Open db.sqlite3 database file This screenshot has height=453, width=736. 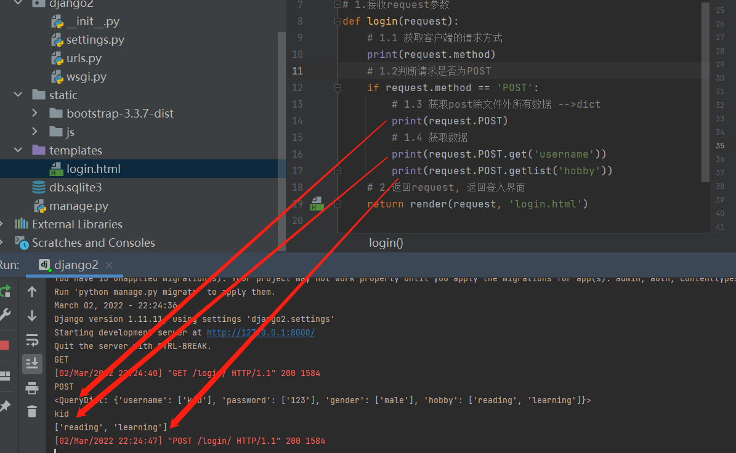pos(76,187)
